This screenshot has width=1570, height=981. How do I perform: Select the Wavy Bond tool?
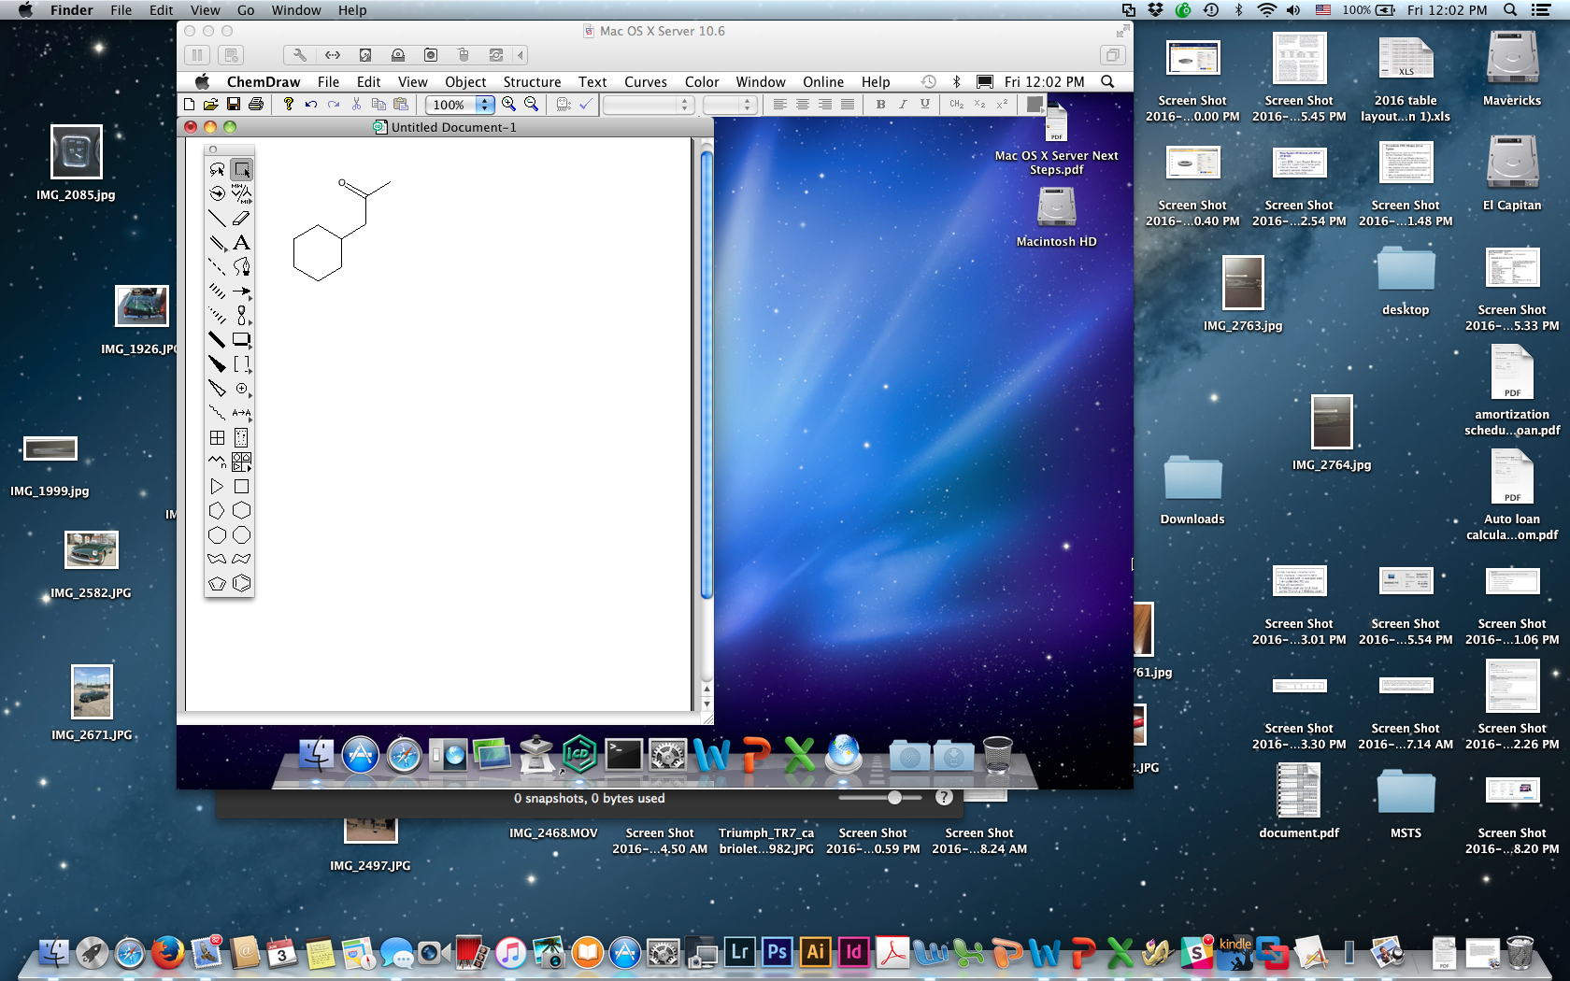pyautogui.click(x=217, y=412)
